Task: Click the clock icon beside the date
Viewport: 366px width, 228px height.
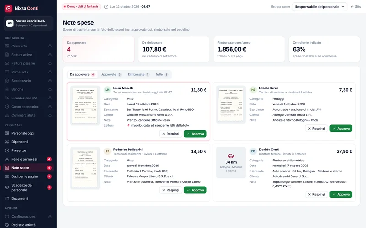Action: point(106,7)
